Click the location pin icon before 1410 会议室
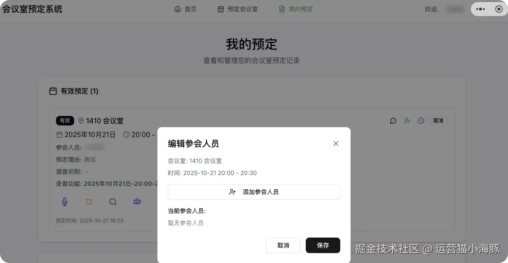508x263 pixels. (x=81, y=121)
